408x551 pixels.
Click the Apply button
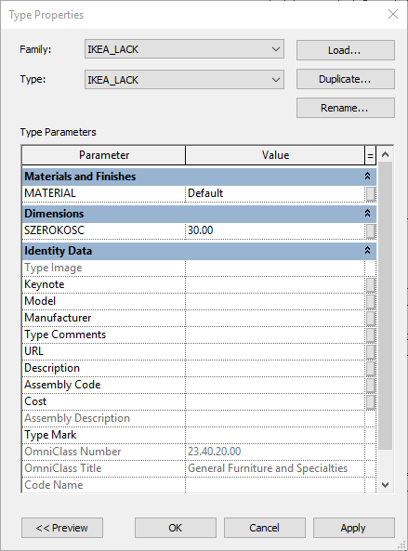(354, 528)
